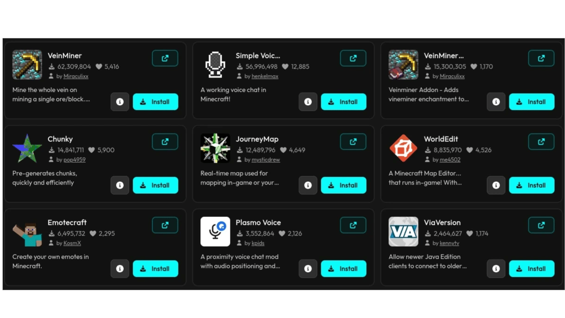Open VeinMiner addon external link icon
This screenshot has height=318, width=565.
541,58
